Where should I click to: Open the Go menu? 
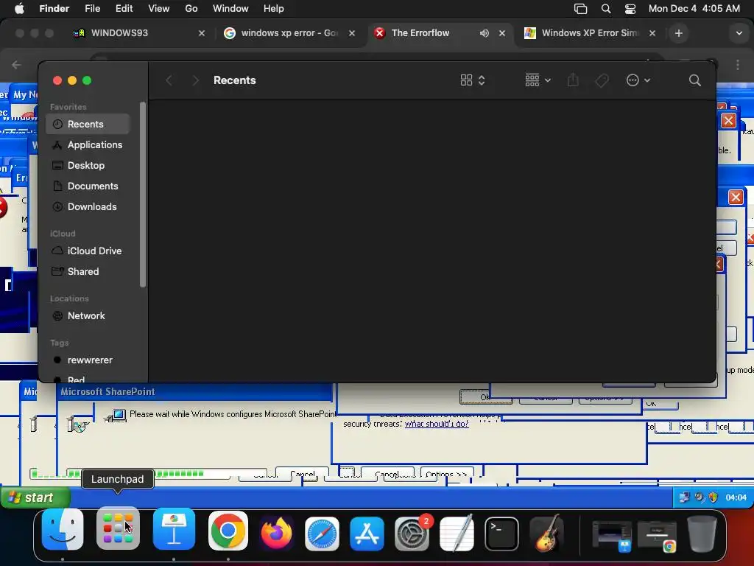tap(191, 9)
